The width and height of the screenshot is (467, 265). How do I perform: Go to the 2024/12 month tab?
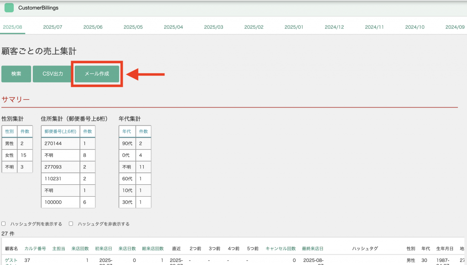(x=334, y=27)
